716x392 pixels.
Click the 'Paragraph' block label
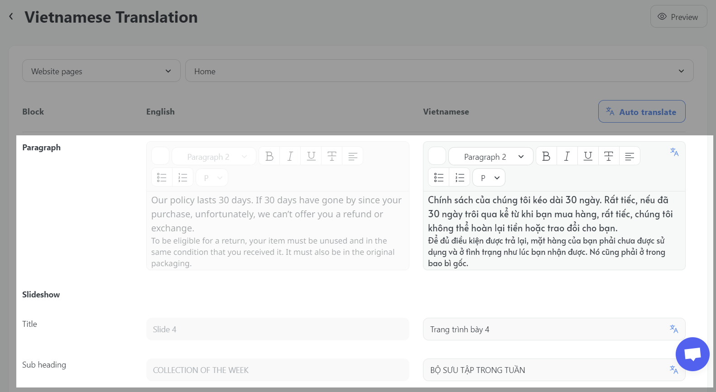pos(41,148)
